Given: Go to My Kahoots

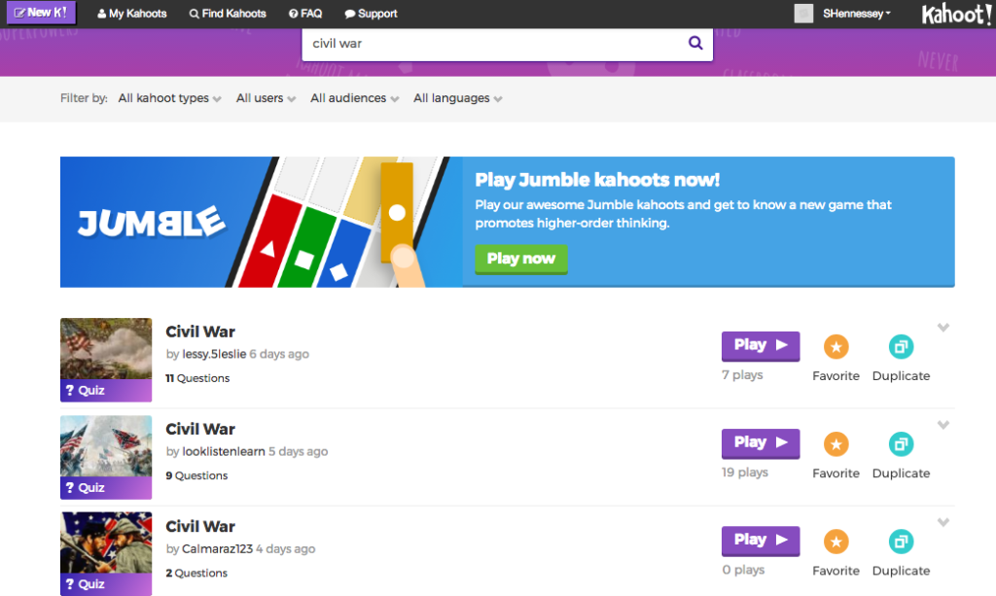Looking at the screenshot, I should 132,14.
